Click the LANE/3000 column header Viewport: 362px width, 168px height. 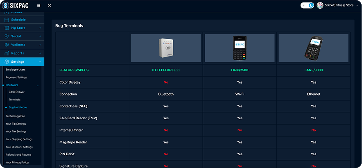(314, 70)
